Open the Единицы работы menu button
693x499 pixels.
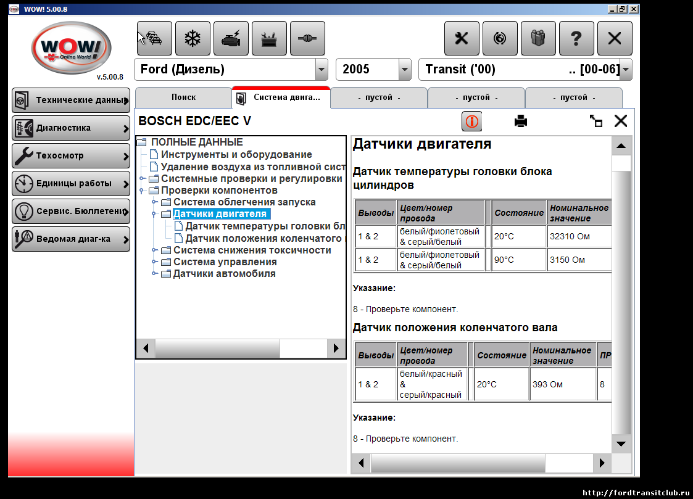[x=71, y=184]
